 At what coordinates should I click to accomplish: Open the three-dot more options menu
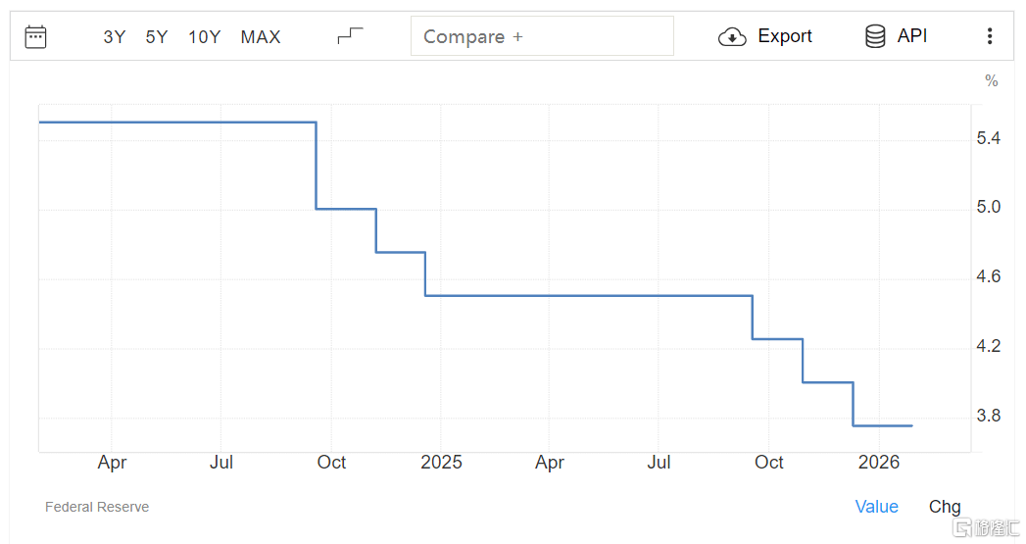pos(990,37)
